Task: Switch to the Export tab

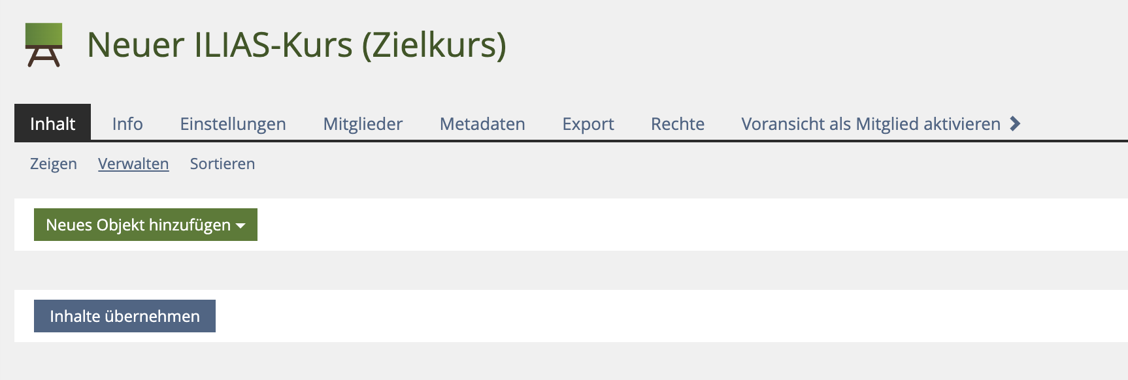Action: 588,123
